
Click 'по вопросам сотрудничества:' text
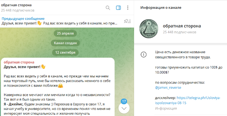tap(180, 83)
